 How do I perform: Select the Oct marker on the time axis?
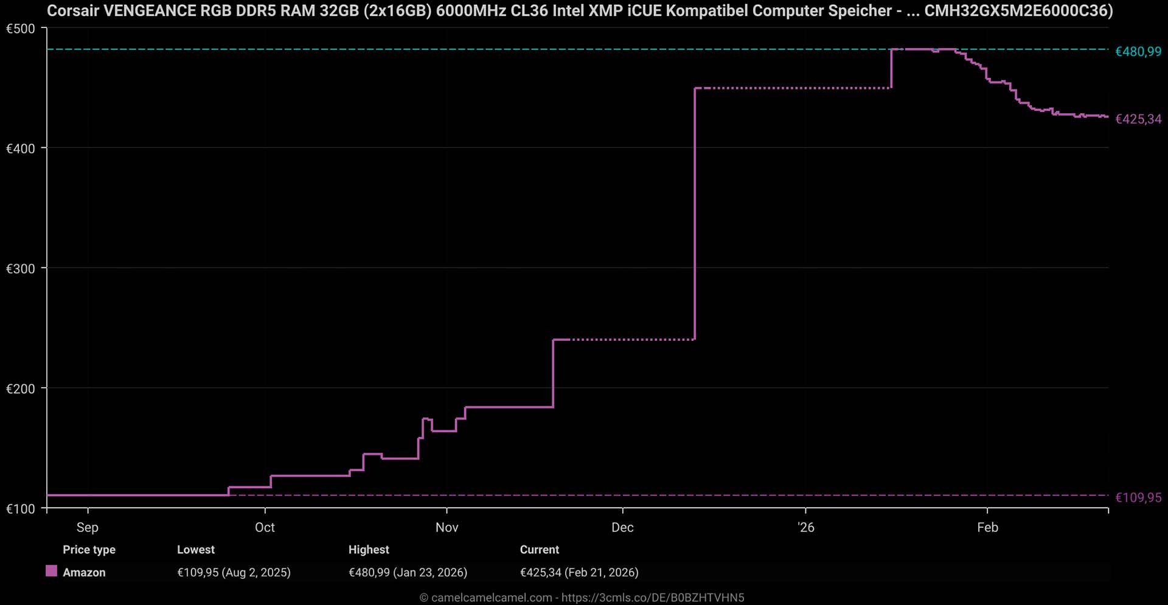tap(265, 527)
